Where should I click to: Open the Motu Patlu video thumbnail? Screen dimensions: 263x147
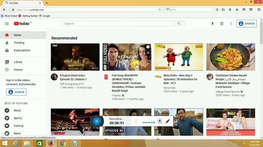[179, 57]
